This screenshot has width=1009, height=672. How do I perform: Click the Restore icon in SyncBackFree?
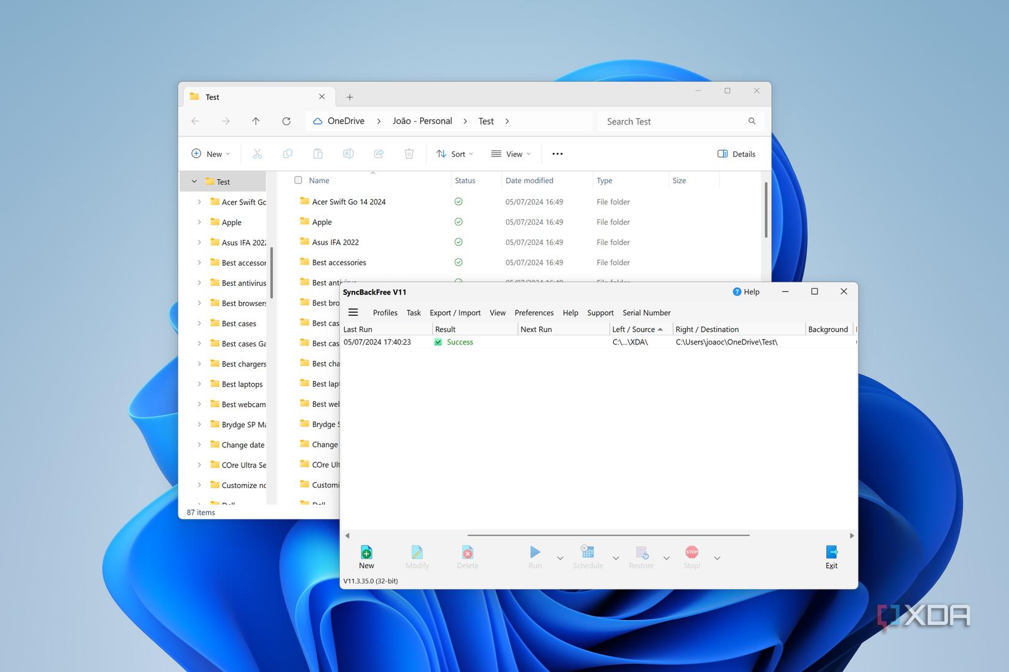click(641, 552)
